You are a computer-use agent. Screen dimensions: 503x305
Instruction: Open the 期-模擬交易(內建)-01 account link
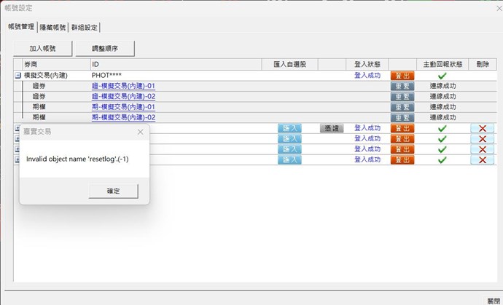(123, 107)
